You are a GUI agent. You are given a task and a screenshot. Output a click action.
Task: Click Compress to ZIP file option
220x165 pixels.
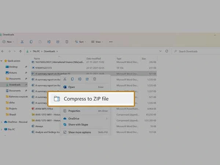coord(91,99)
